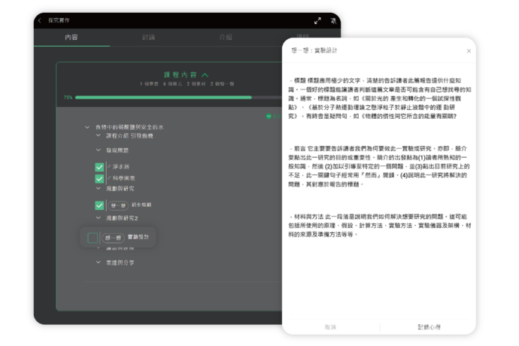Go back using the top-left arrow
Viewport: 519px width, 346px height.
pos(40,20)
